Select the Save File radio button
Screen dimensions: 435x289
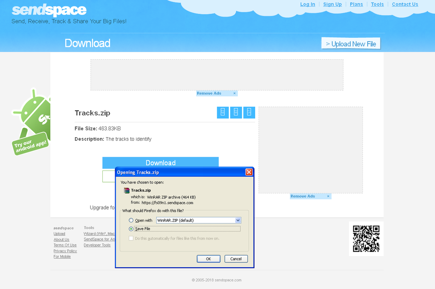[131, 229]
